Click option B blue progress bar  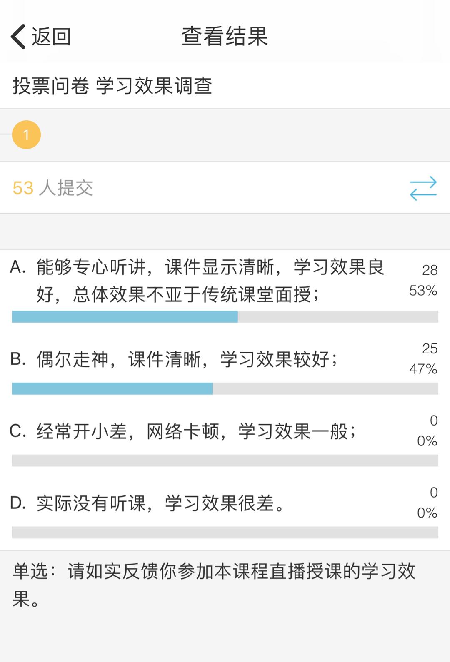(x=112, y=388)
